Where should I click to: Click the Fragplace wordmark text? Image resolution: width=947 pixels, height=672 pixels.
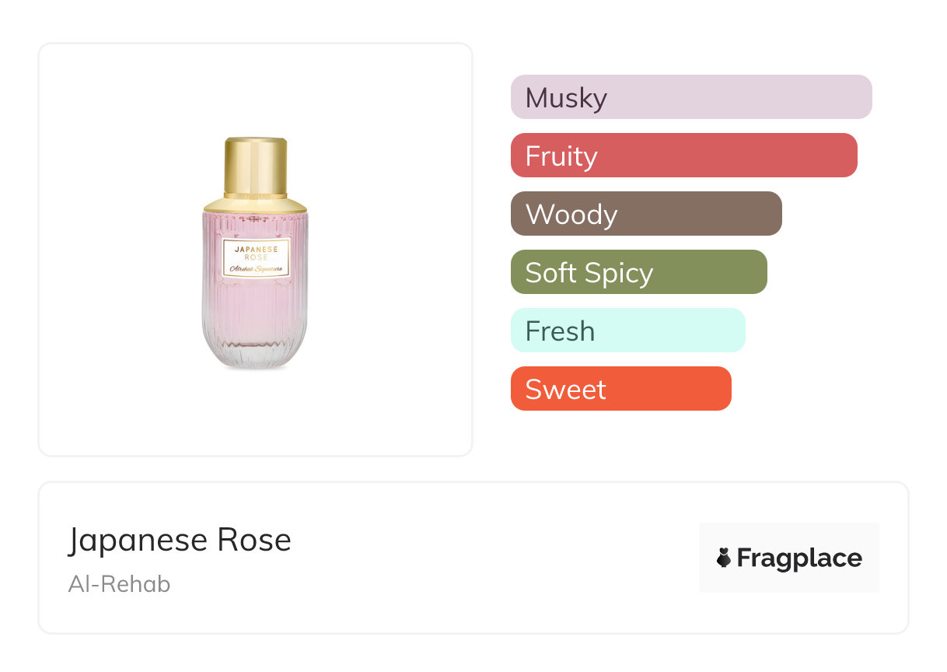pos(799,558)
